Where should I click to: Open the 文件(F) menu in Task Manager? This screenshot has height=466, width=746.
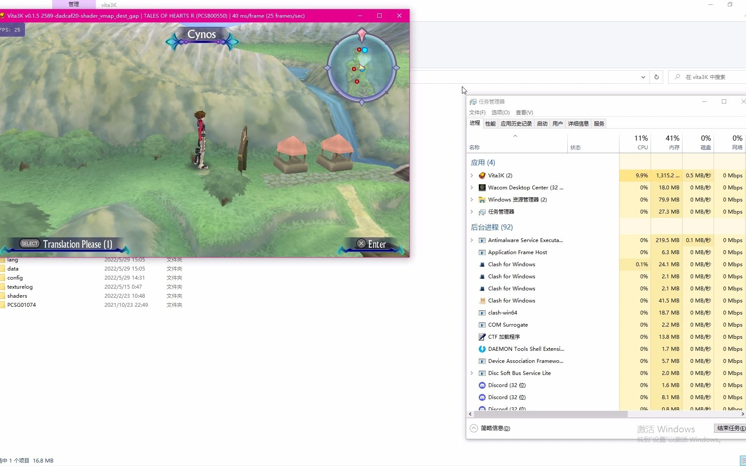[477, 113]
